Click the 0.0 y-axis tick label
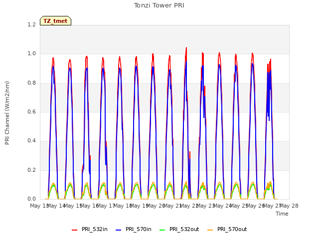 [31, 199]
